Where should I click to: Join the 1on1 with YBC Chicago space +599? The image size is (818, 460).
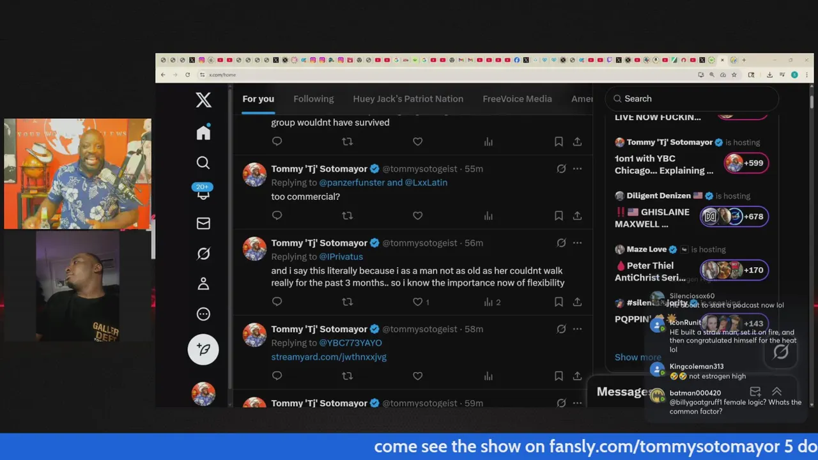746,163
